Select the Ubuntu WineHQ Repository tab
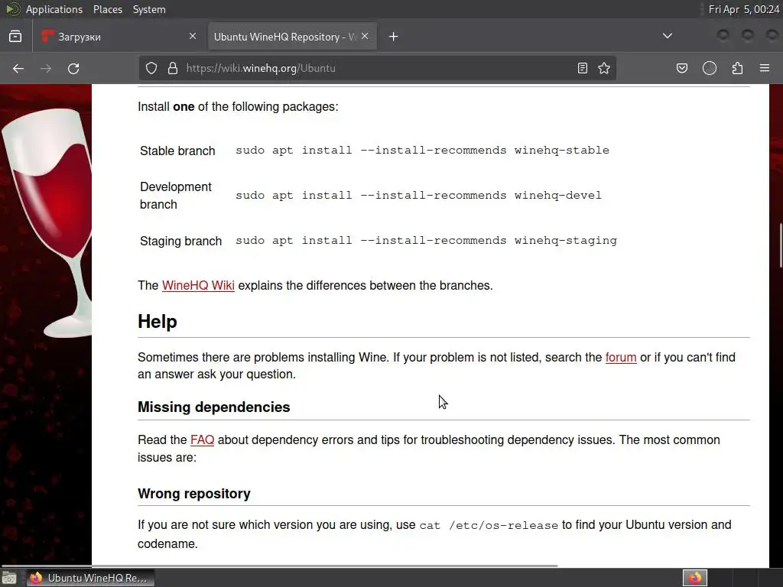This screenshot has width=783, height=587. pos(292,37)
